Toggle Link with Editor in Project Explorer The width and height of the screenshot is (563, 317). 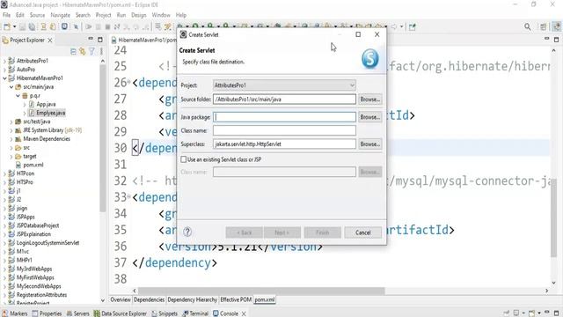(x=82, y=51)
